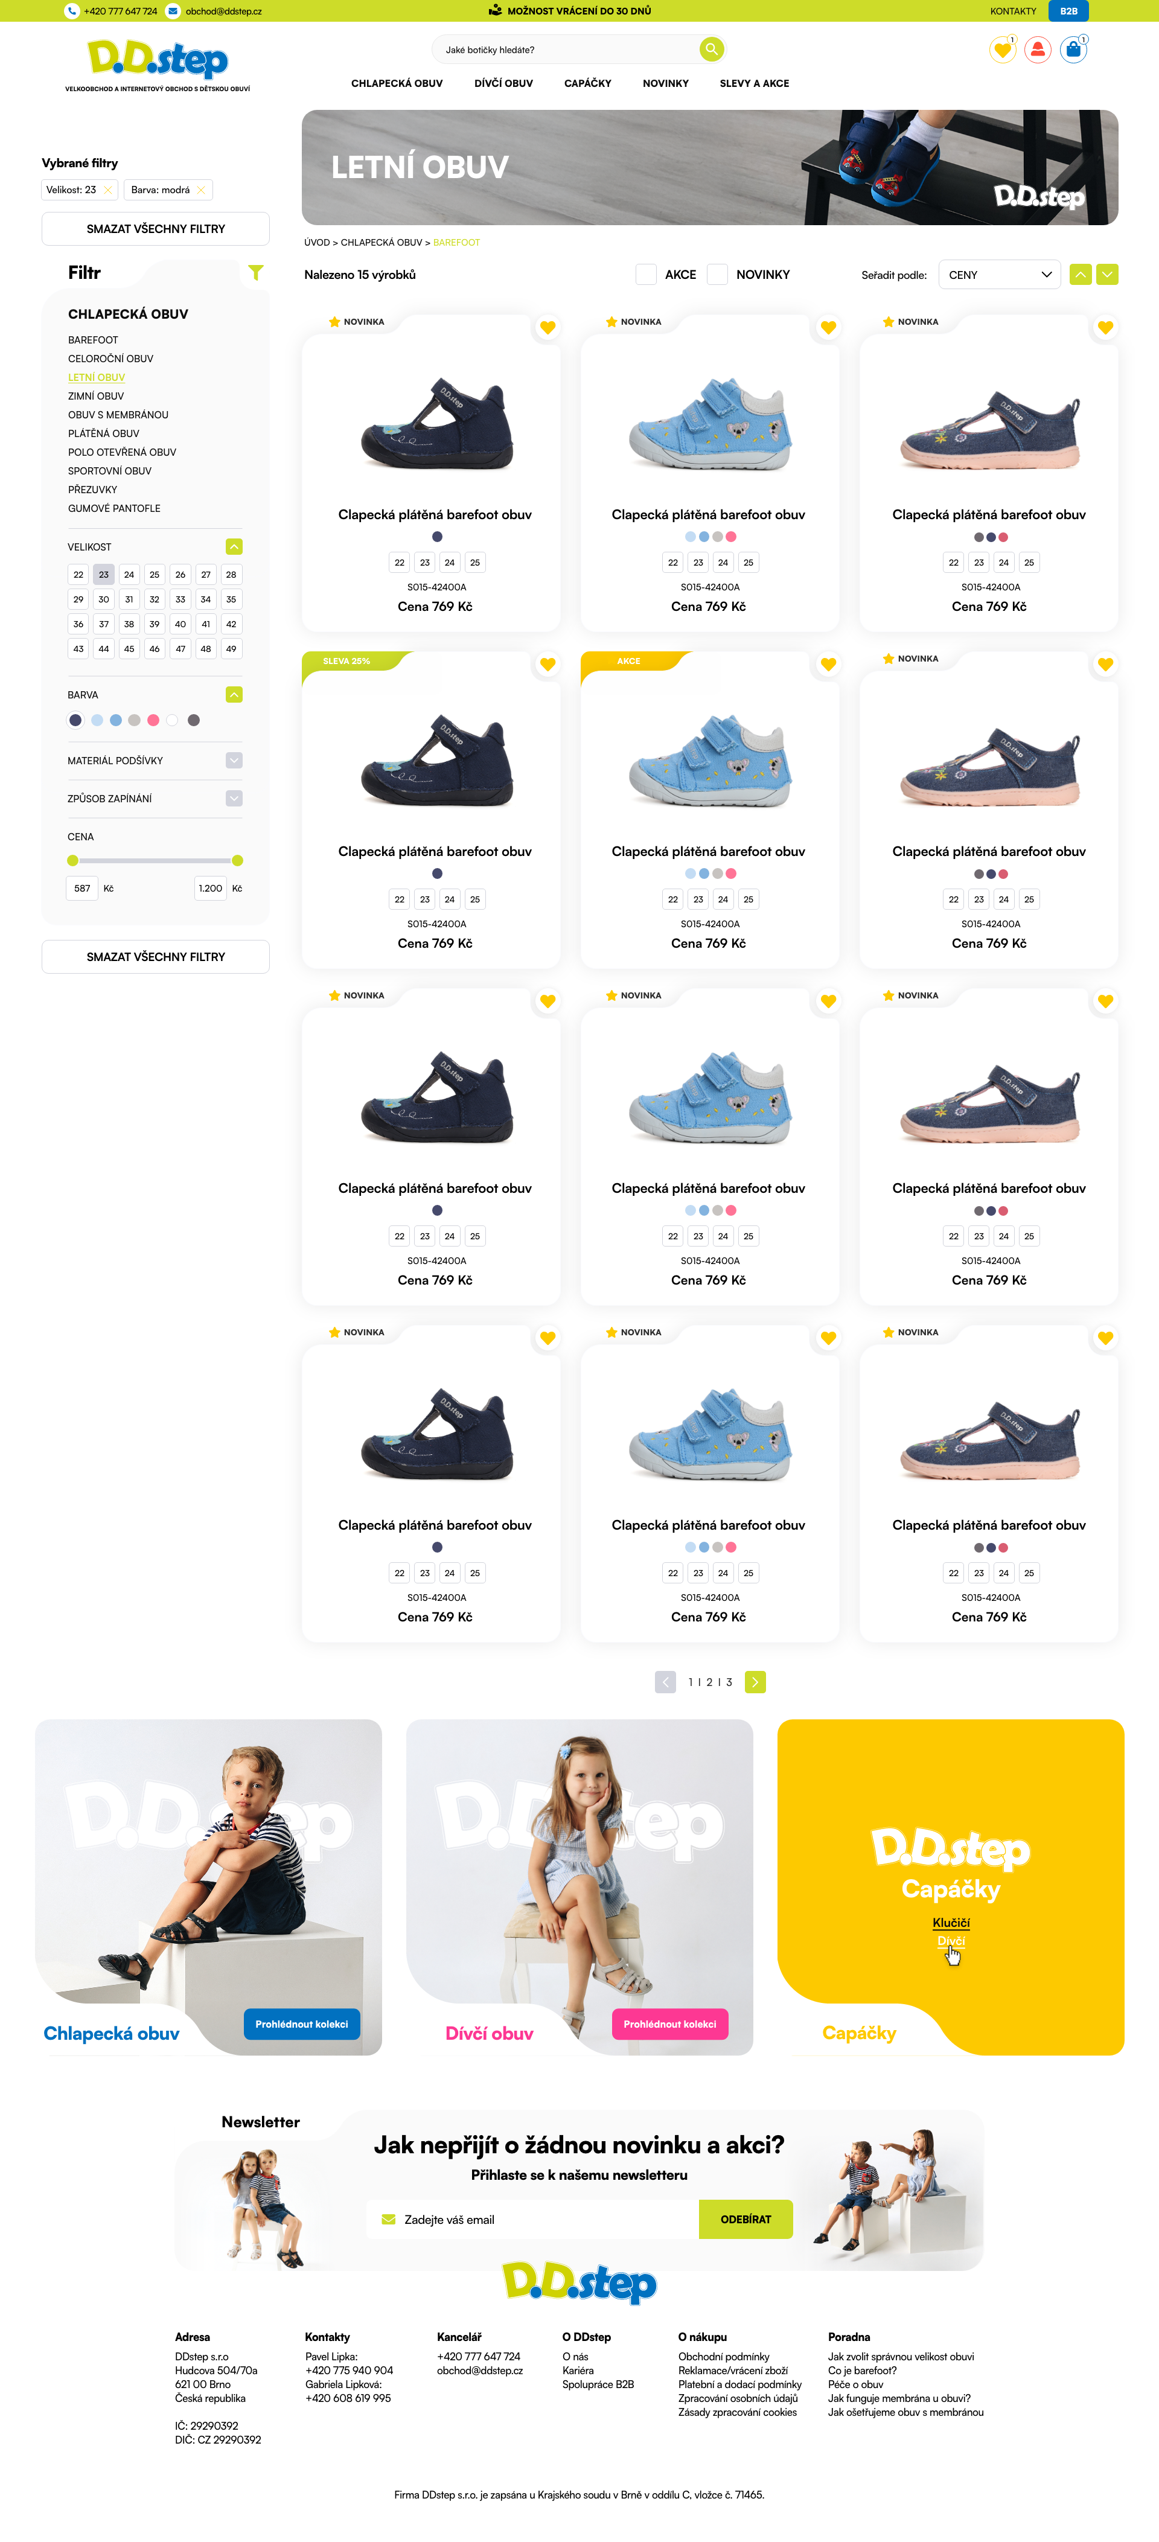The image size is (1159, 2542).
Task: Click the ODEBÍRAT newsletter button
Action: pyautogui.click(x=746, y=2219)
